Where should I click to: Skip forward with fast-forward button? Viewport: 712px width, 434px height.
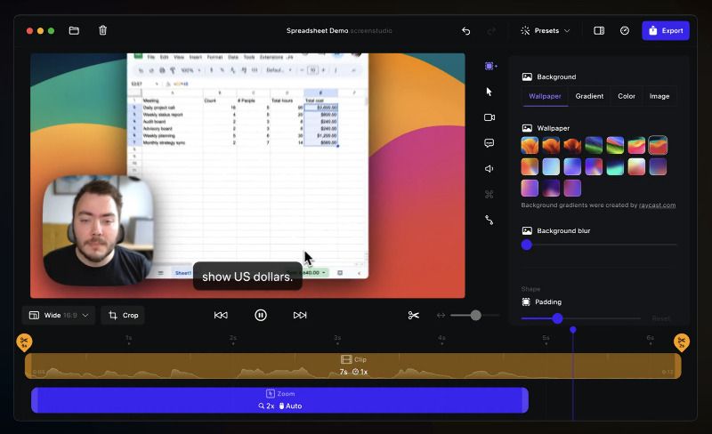(300, 315)
